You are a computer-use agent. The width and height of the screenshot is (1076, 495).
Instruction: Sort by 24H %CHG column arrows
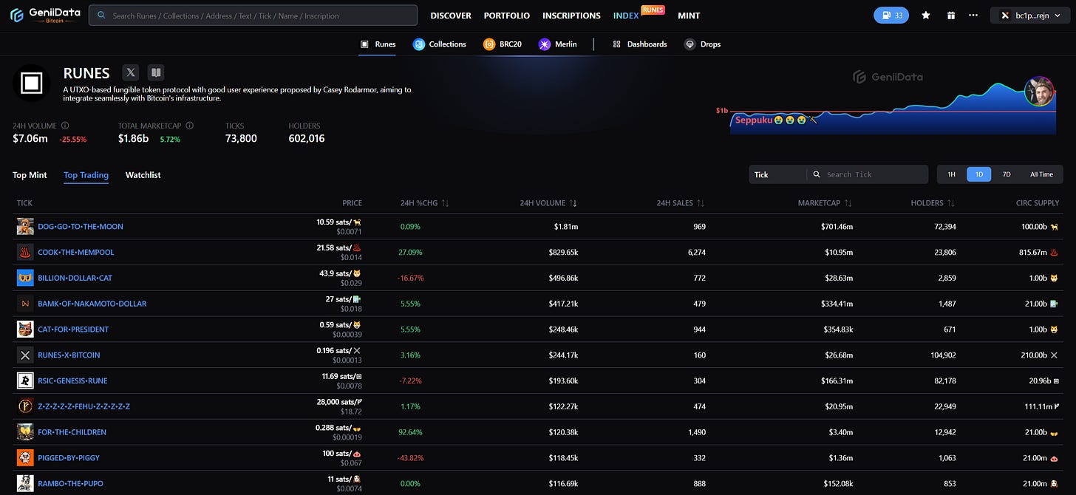[446, 202]
